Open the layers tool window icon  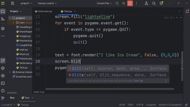[3, 29]
